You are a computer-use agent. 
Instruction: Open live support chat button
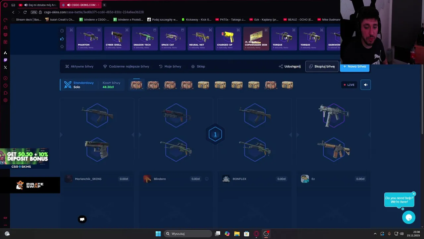(409, 217)
